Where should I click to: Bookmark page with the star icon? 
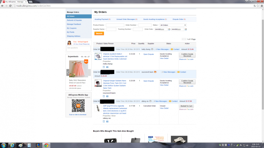pos(258,6)
